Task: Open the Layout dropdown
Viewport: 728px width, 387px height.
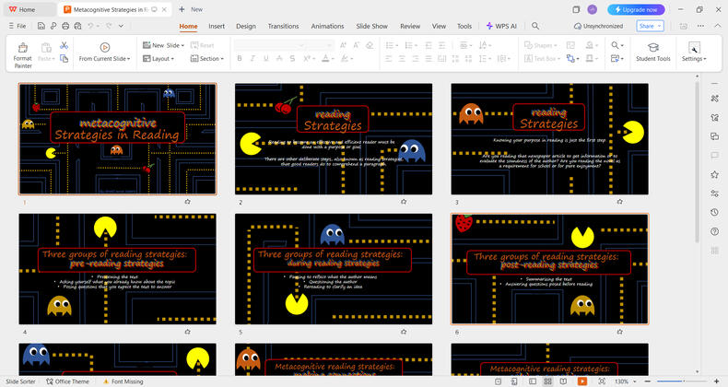Action: [x=159, y=58]
